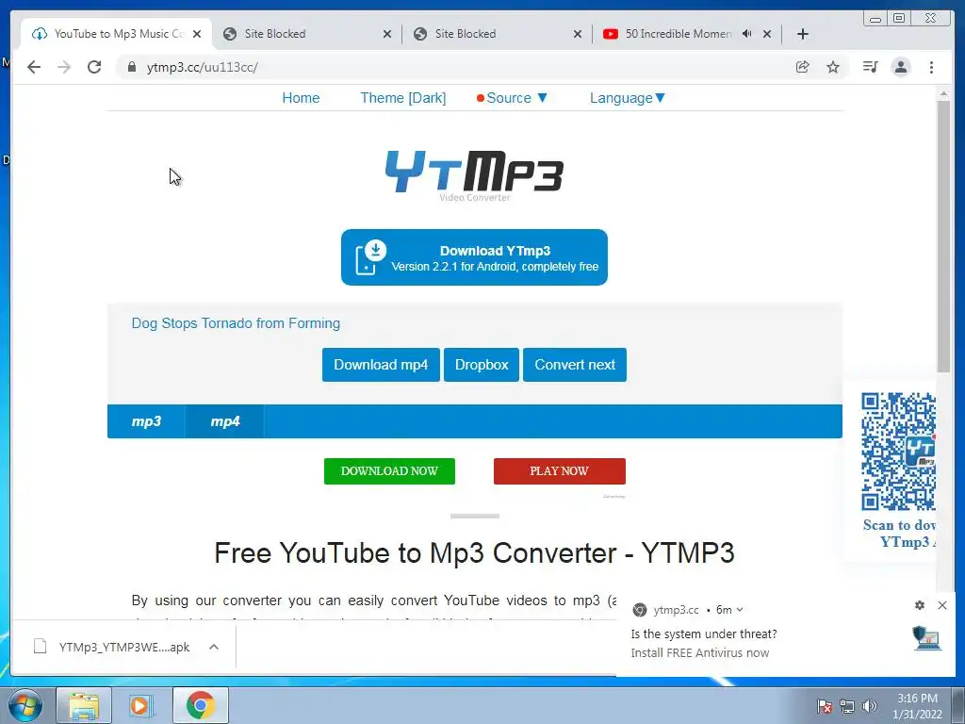Close the YouTube to Mp3 Music tab
The width and height of the screenshot is (965, 724).
[197, 34]
